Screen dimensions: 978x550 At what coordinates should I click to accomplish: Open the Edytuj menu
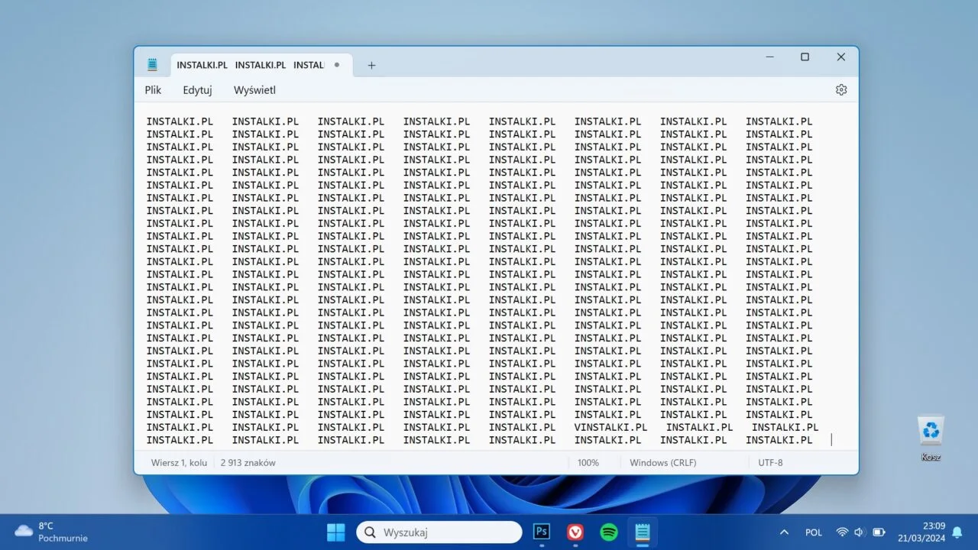(x=197, y=90)
